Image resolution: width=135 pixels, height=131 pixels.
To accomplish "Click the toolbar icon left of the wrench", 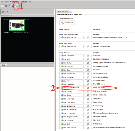I will 13,6.
